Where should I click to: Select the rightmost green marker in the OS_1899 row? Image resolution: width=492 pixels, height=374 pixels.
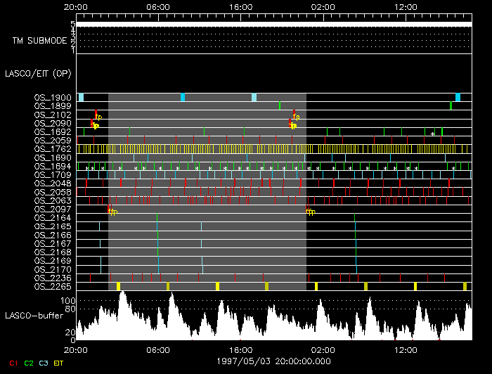(451, 105)
